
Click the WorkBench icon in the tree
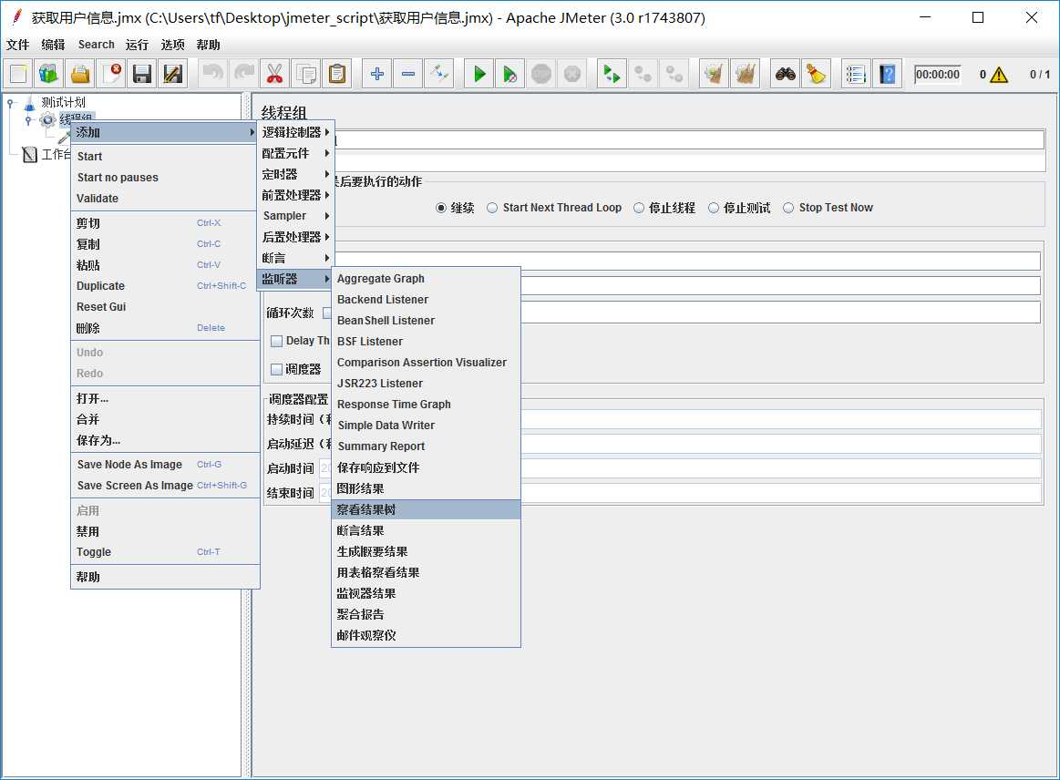(29, 155)
